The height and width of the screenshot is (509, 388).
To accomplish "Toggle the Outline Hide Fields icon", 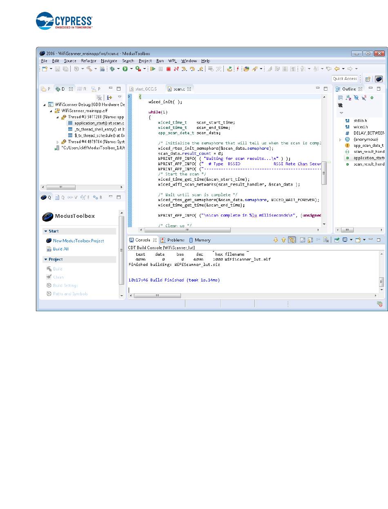I will (356, 97).
